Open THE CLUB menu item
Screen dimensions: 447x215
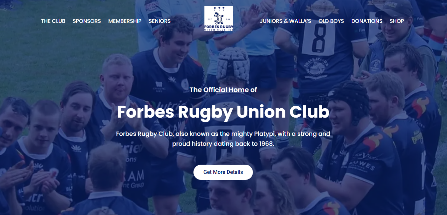click(x=53, y=21)
